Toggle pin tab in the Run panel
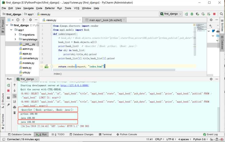225x142 pixels. tap(9, 105)
